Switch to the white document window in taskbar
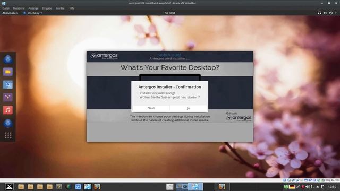The width and height of the screenshot is (340, 191). tap(170, 187)
